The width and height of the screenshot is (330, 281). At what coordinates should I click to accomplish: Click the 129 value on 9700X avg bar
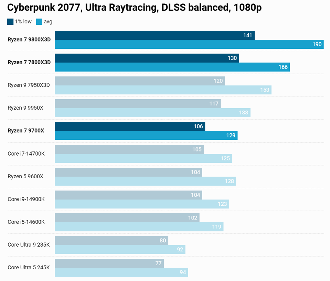coord(231,135)
